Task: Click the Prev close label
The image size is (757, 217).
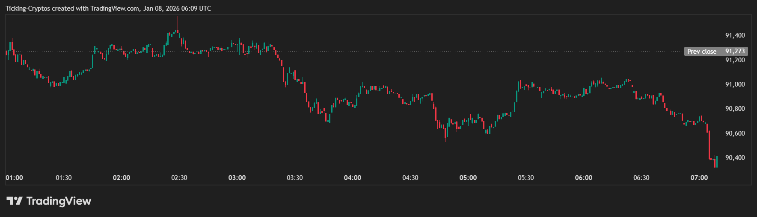Action: click(x=701, y=51)
